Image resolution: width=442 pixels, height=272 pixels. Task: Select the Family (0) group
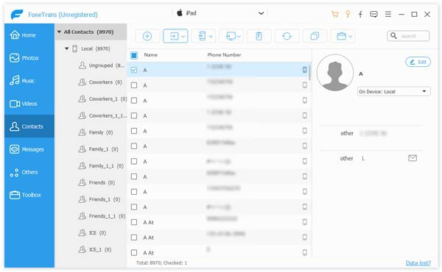click(x=96, y=132)
